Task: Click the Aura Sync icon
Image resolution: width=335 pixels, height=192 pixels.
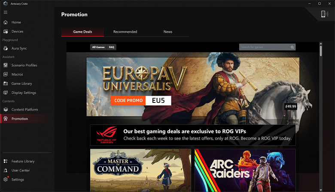Action: [6, 48]
